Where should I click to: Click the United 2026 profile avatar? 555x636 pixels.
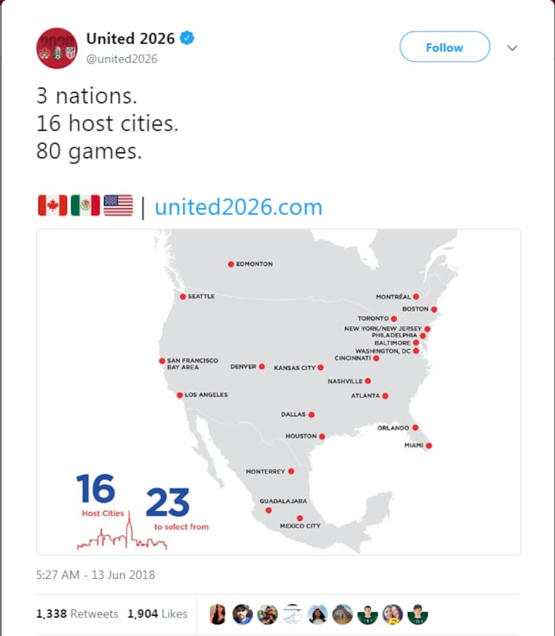[x=56, y=48]
